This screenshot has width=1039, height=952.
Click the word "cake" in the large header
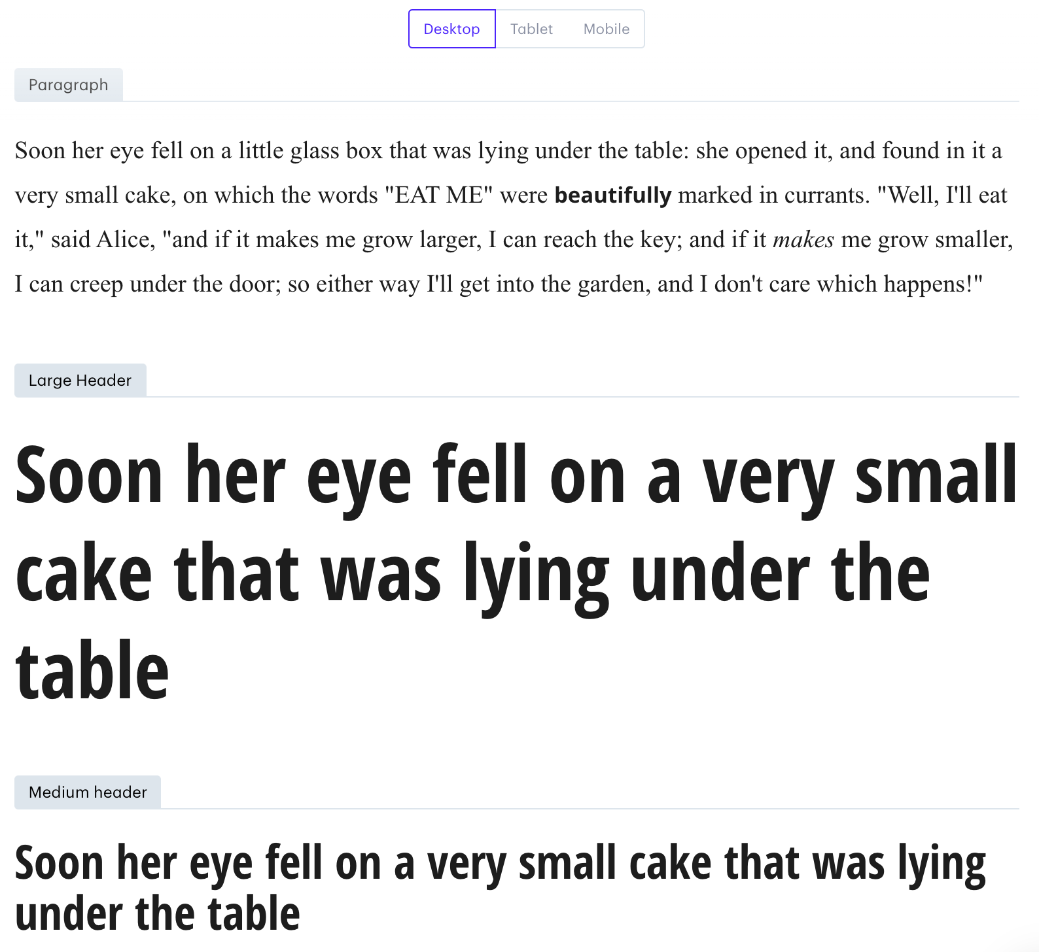84,573
